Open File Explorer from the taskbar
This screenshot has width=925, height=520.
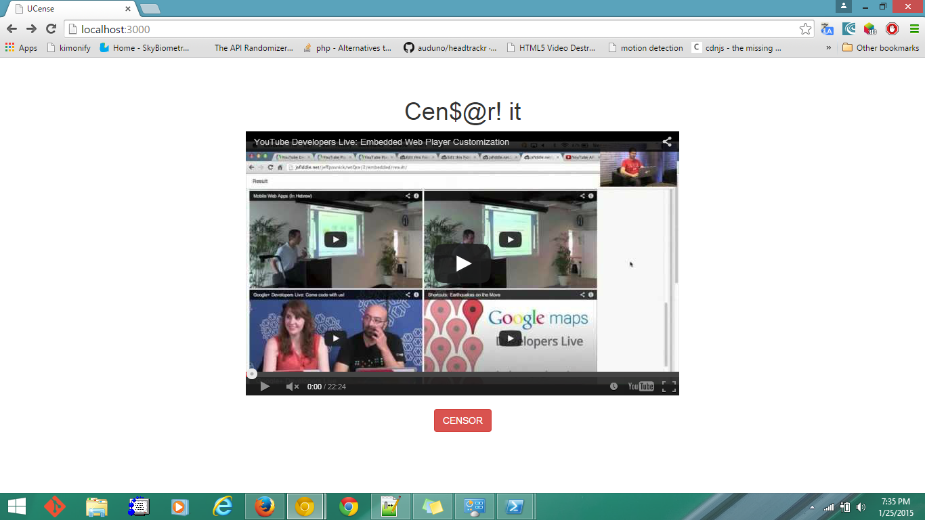pos(97,506)
